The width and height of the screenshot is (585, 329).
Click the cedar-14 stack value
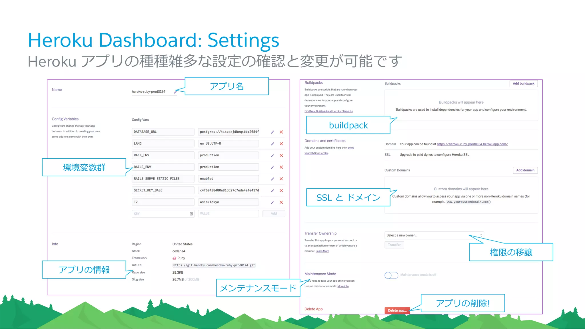(x=179, y=251)
